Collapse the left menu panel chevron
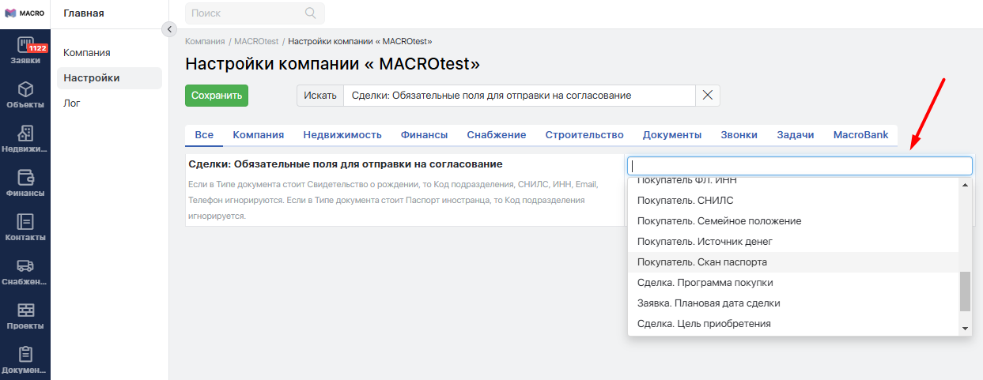Image resolution: width=983 pixels, height=380 pixels. [168, 29]
